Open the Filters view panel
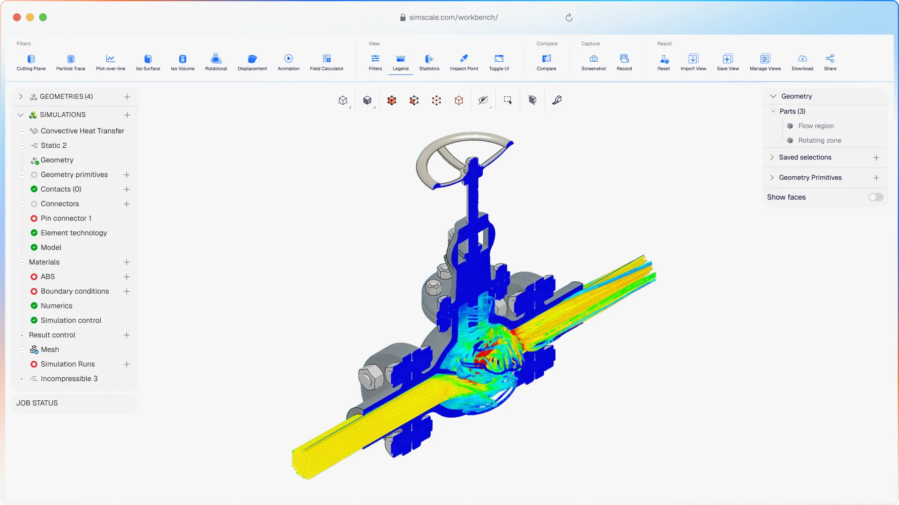This screenshot has height=505, width=899. (x=375, y=63)
